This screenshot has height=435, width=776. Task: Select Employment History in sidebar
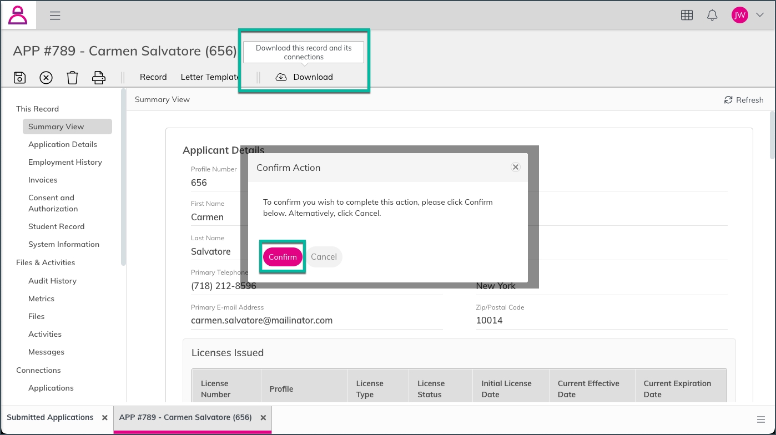(65, 162)
